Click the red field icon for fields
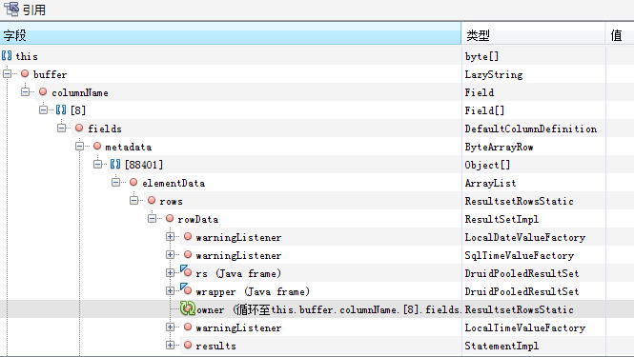 pyautogui.click(x=79, y=128)
